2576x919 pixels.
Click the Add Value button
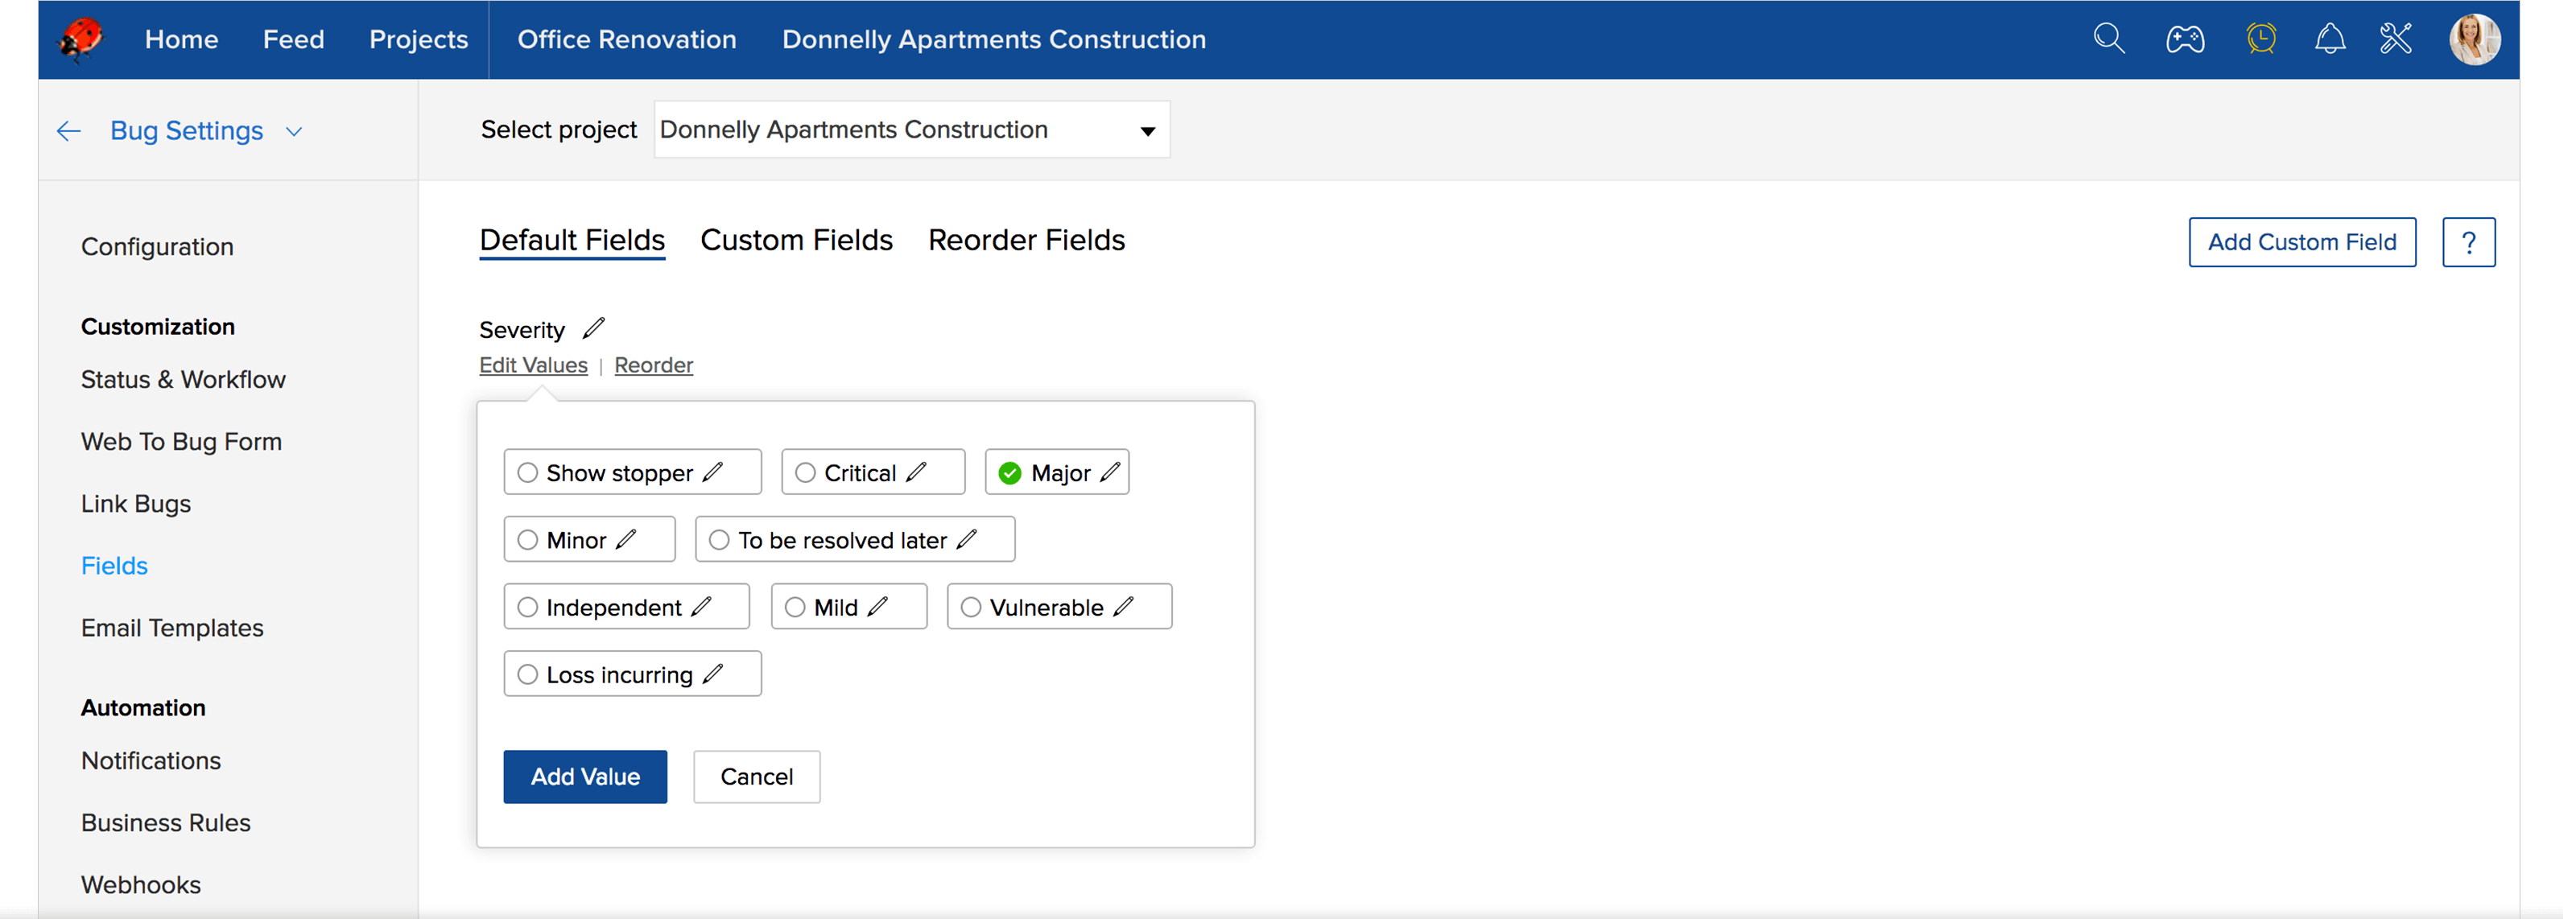click(x=585, y=776)
